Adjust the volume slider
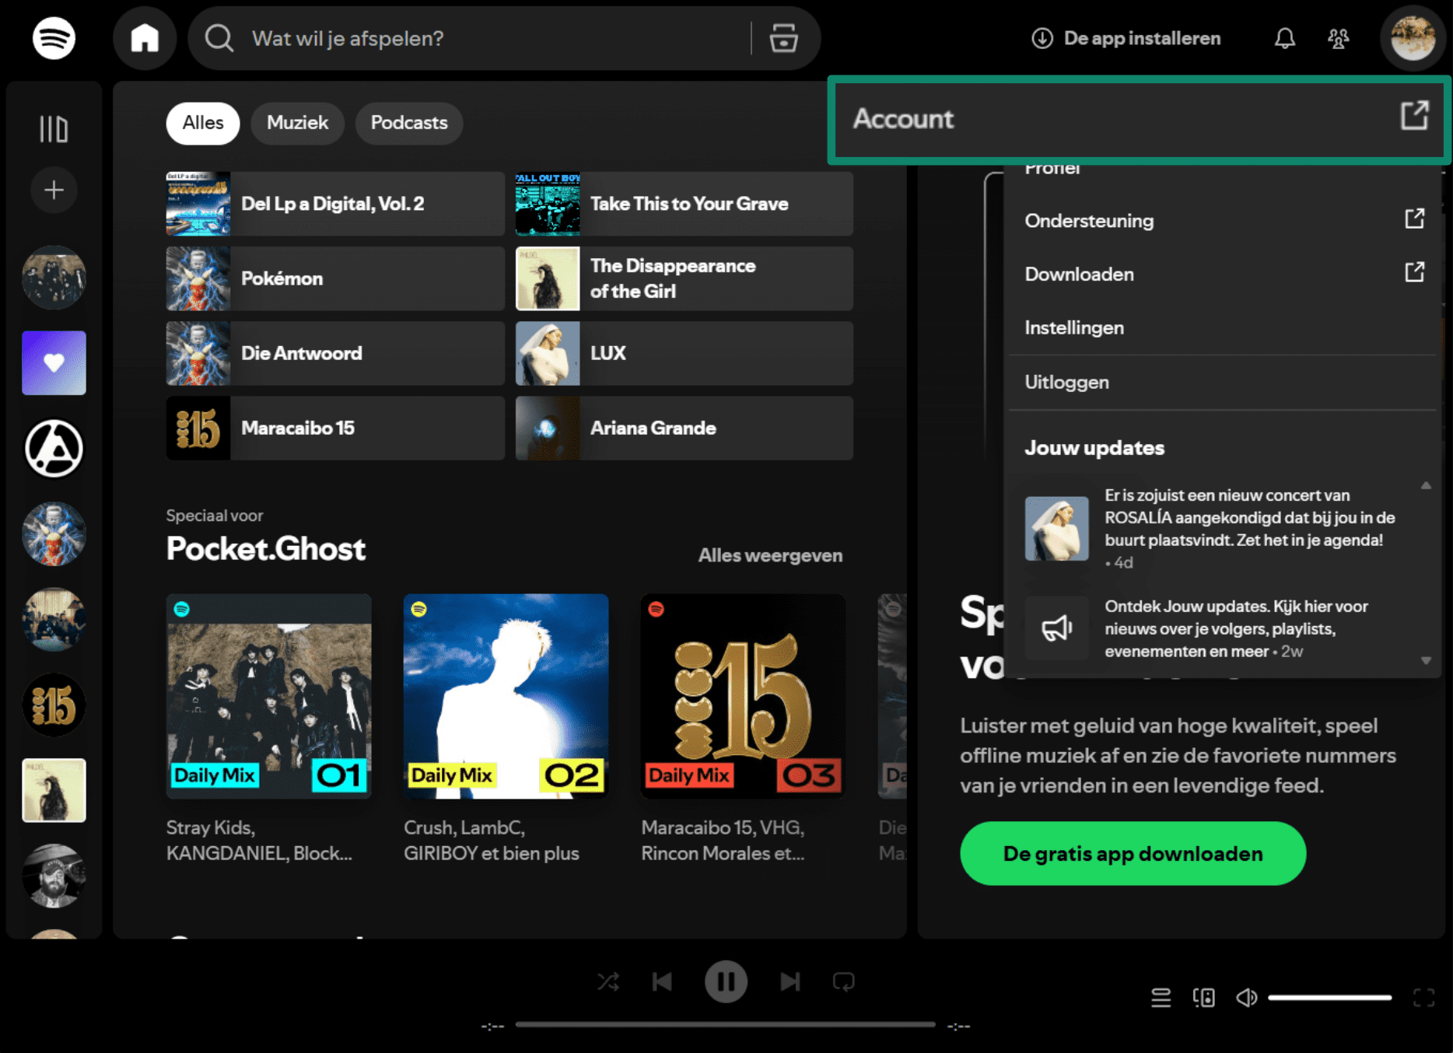The image size is (1453, 1053). click(1329, 997)
